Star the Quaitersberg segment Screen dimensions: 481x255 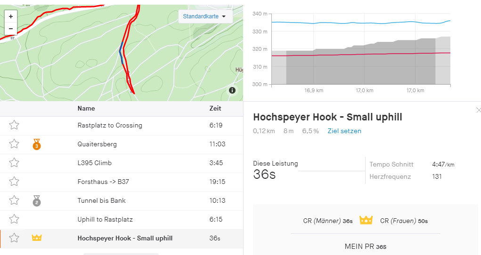point(14,144)
